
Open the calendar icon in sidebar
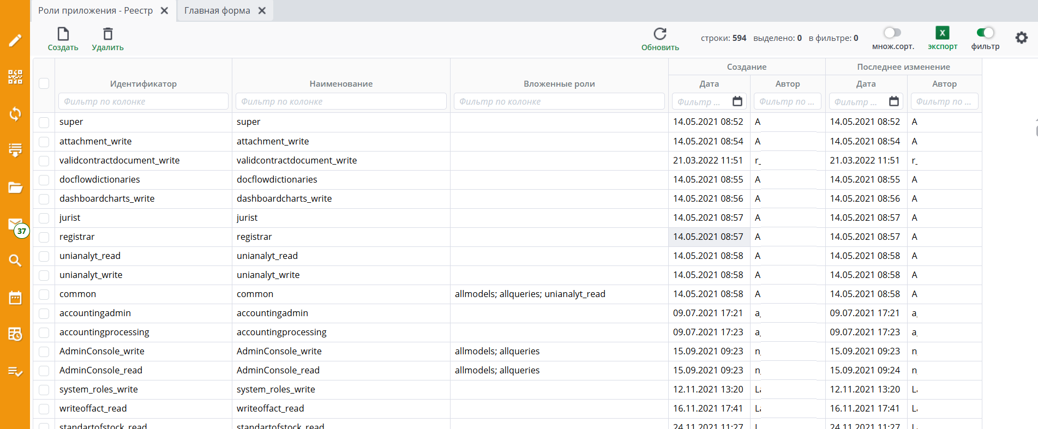15,298
